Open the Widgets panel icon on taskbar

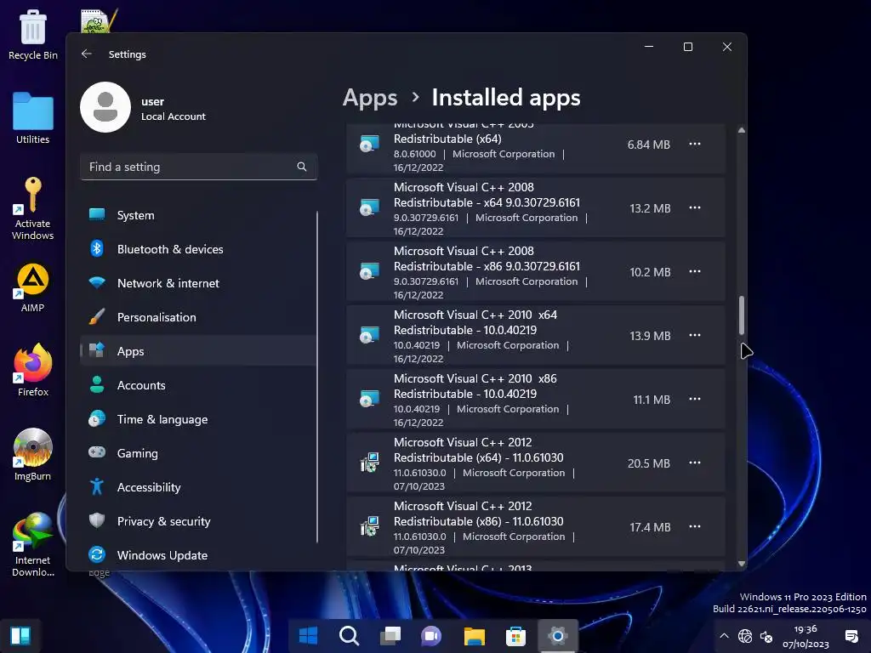20,635
